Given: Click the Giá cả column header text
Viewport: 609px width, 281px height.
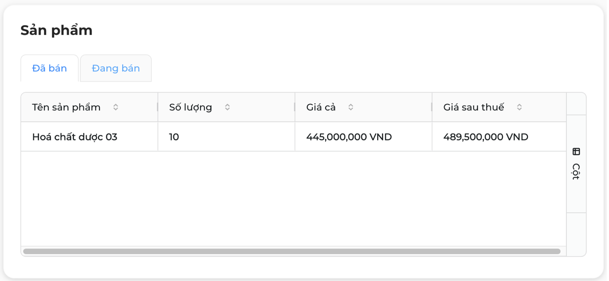Looking at the screenshot, I should tap(321, 107).
